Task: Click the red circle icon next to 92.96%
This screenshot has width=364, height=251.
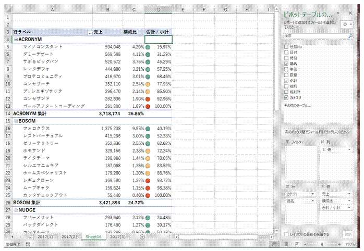Action: (x=148, y=99)
